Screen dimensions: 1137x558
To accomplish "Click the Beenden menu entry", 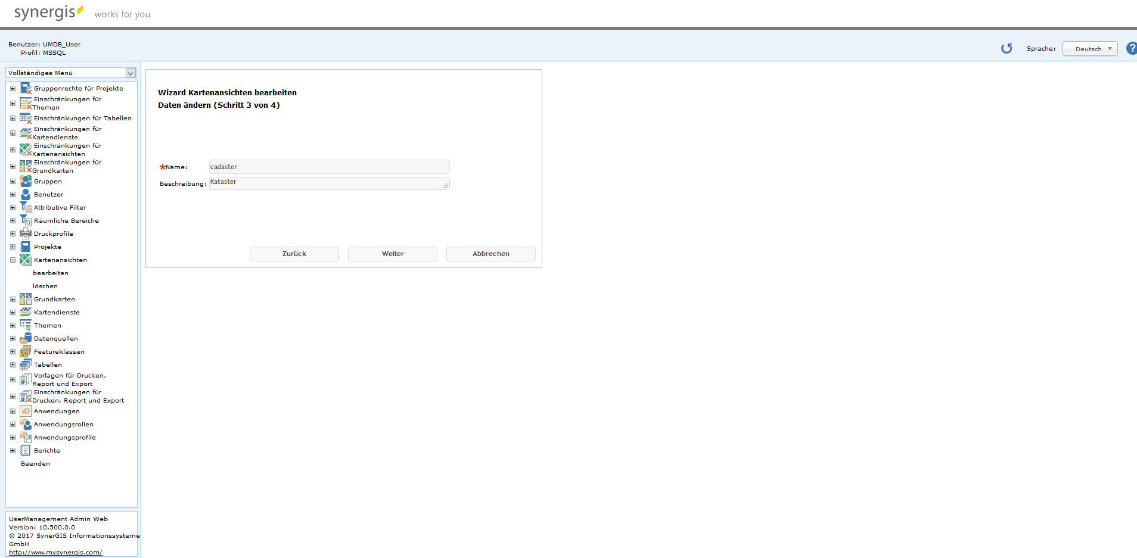I will coord(35,463).
